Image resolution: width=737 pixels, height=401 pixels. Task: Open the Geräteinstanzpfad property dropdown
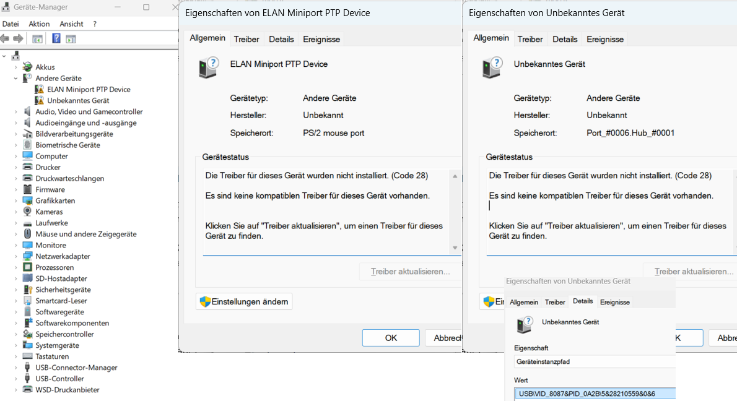[x=595, y=361]
